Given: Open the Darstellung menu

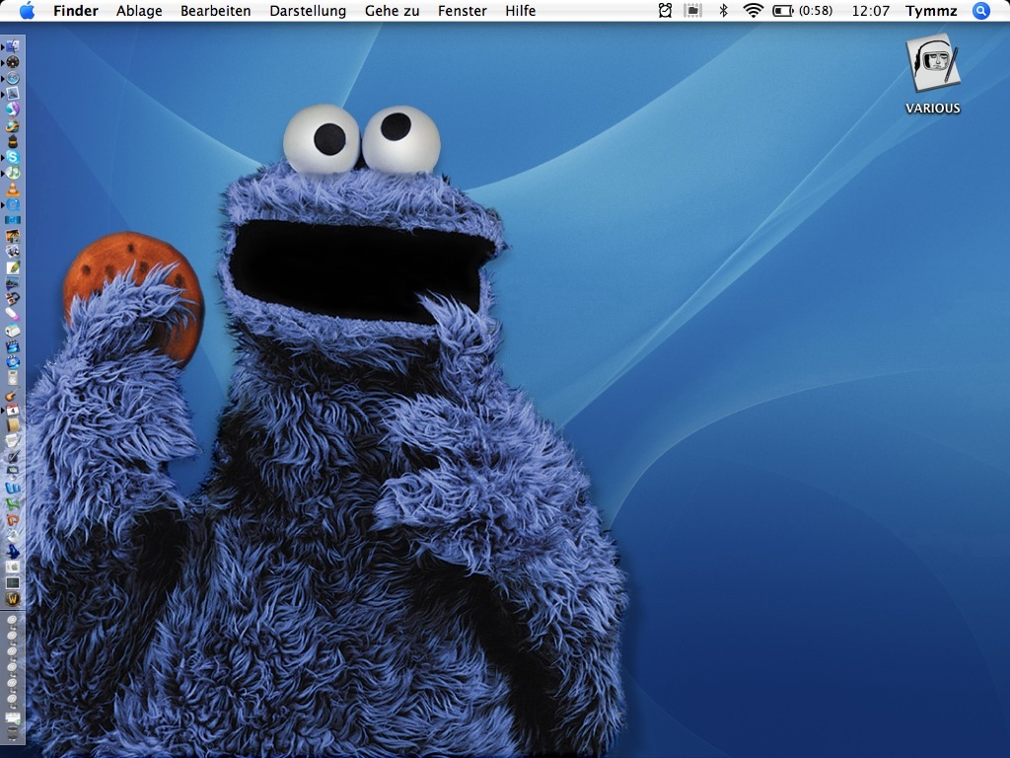Looking at the screenshot, I should (308, 11).
